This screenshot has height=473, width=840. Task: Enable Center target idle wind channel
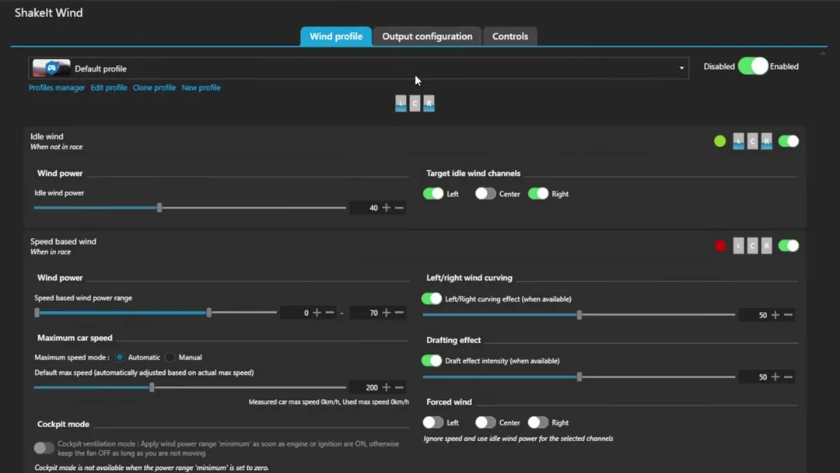click(485, 194)
